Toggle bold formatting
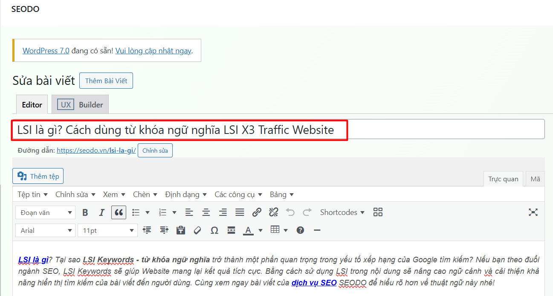Image resolution: width=553 pixels, height=296 pixels. click(x=85, y=212)
